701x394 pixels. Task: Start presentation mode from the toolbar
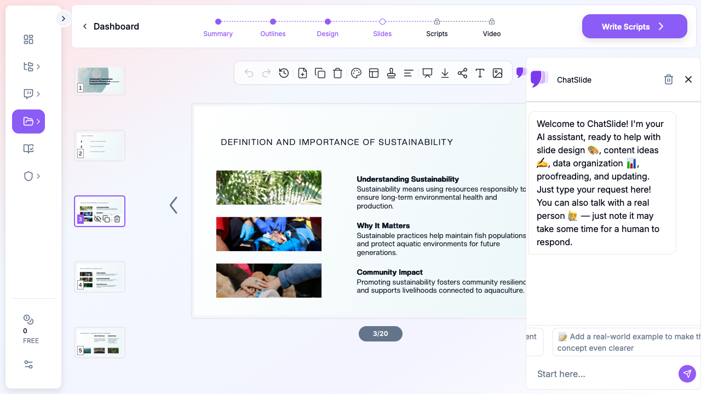427,73
